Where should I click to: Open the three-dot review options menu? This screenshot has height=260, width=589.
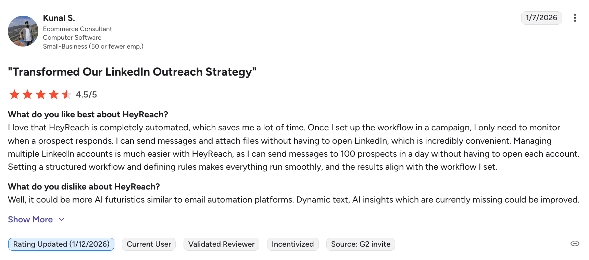575,18
